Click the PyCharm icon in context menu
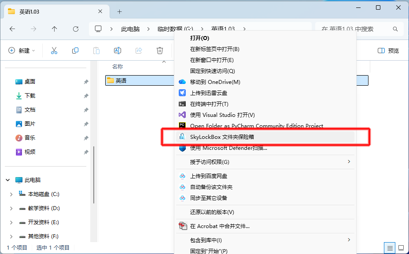409x254 pixels. pyautogui.click(x=182, y=126)
